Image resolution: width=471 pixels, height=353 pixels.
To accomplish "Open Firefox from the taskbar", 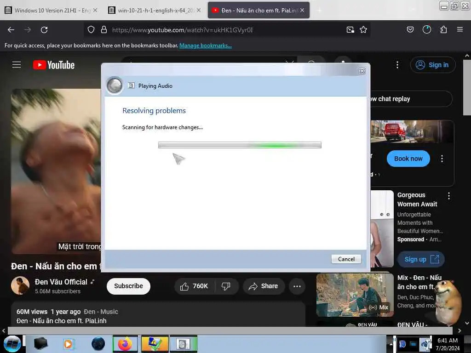I will coord(125,344).
